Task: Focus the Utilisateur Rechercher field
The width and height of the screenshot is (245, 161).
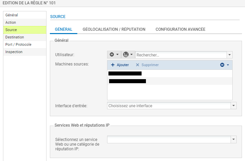Action: coord(181,55)
